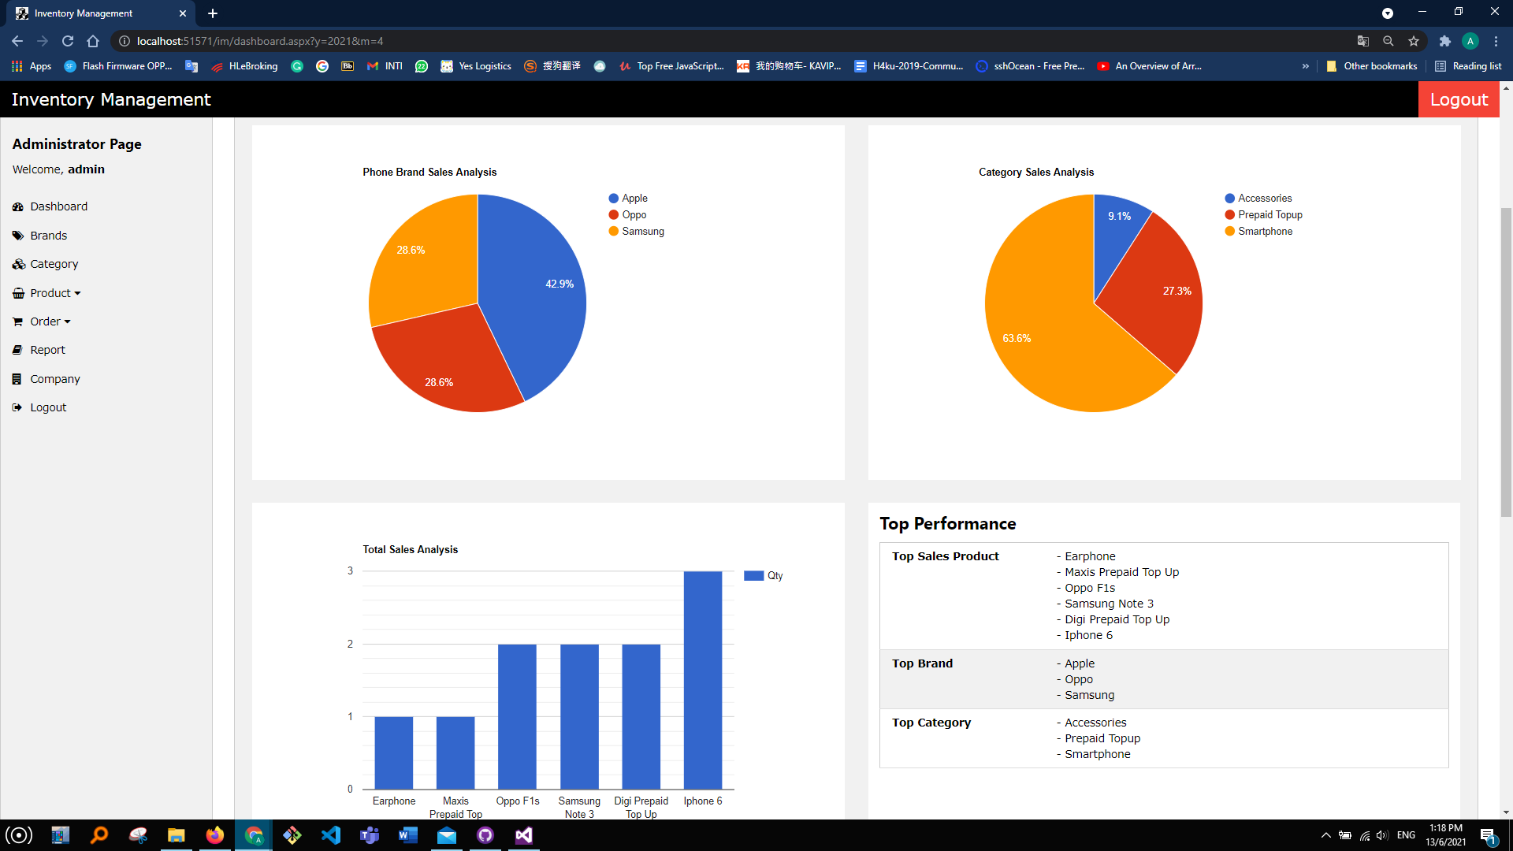
Task: Select Company in the sidebar
Action: pos(54,378)
